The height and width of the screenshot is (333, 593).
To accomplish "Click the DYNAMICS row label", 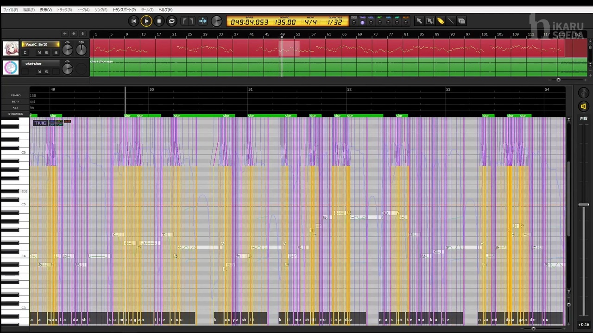I will pyautogui.click(x=15, y=114).
